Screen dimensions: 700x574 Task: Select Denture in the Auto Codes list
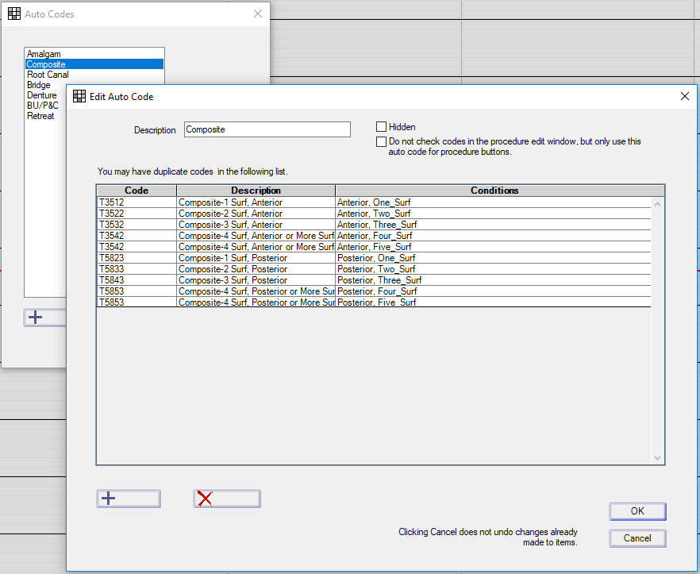click(45, 95)
